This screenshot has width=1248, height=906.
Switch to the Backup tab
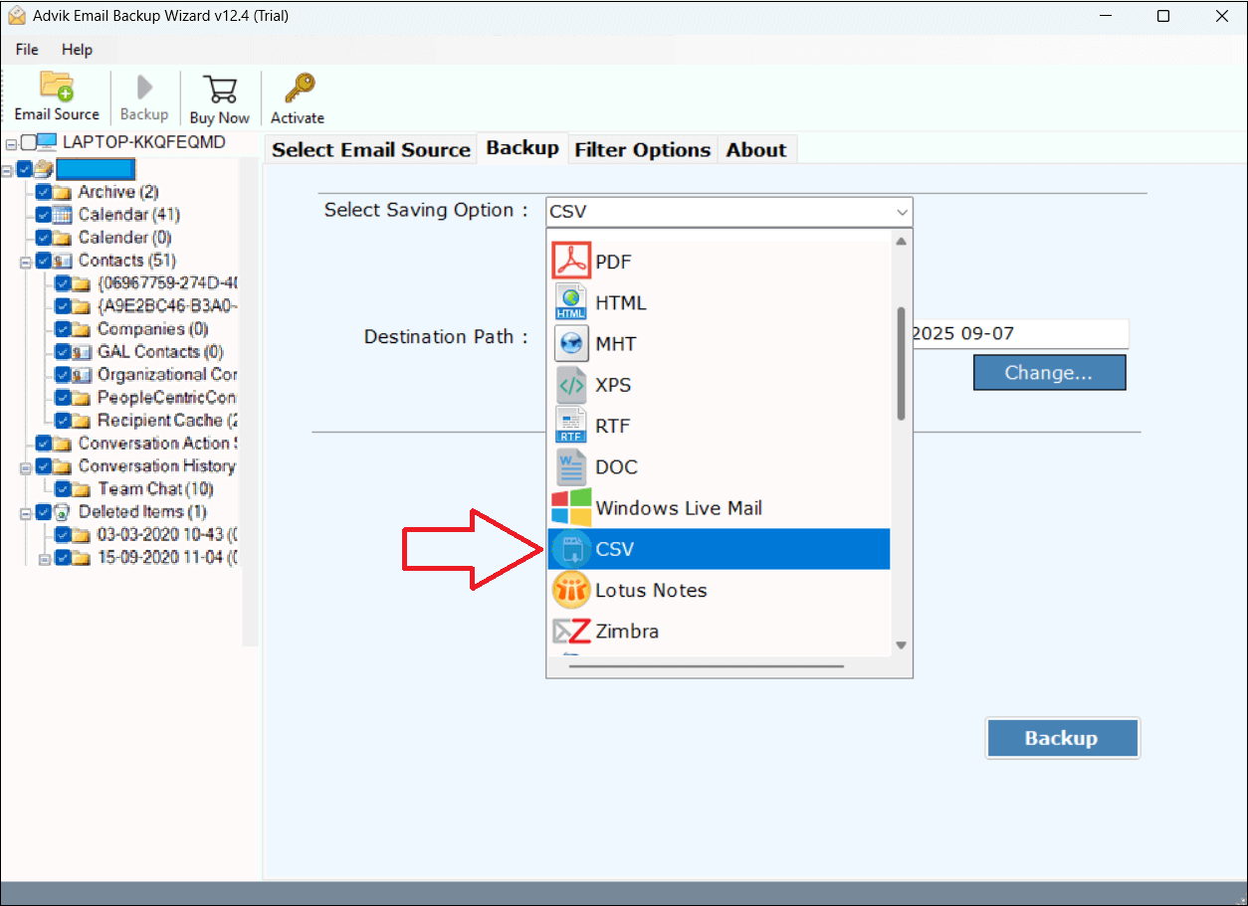[522, 147]
